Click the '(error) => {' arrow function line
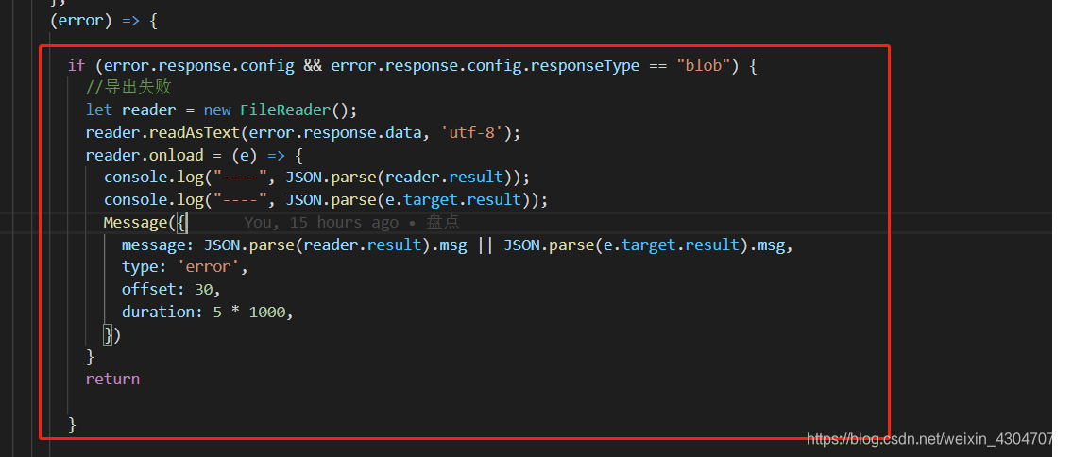Viewport: 1073px width, 457px height. pos(104,21)
